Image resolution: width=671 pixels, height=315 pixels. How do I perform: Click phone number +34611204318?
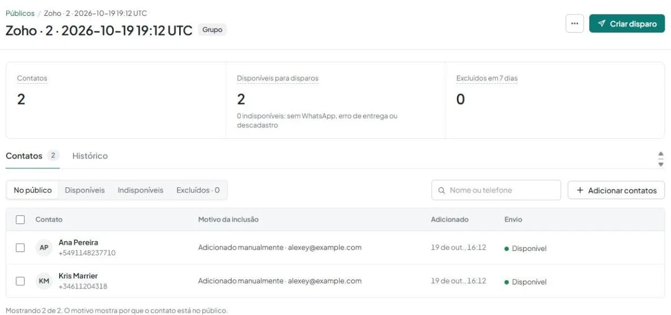coord(83,286)
